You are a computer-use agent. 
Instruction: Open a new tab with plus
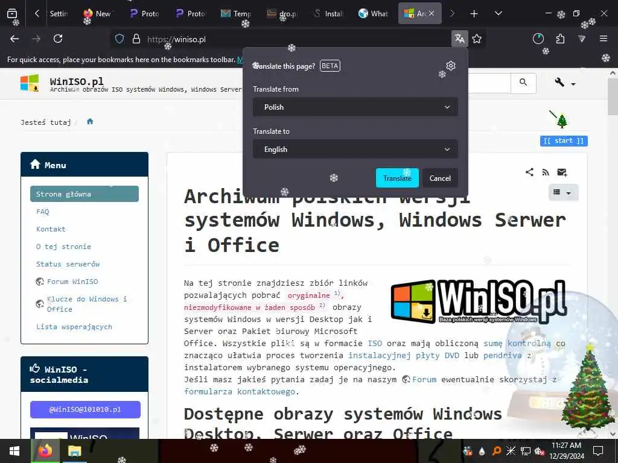[x=474, y=14]
